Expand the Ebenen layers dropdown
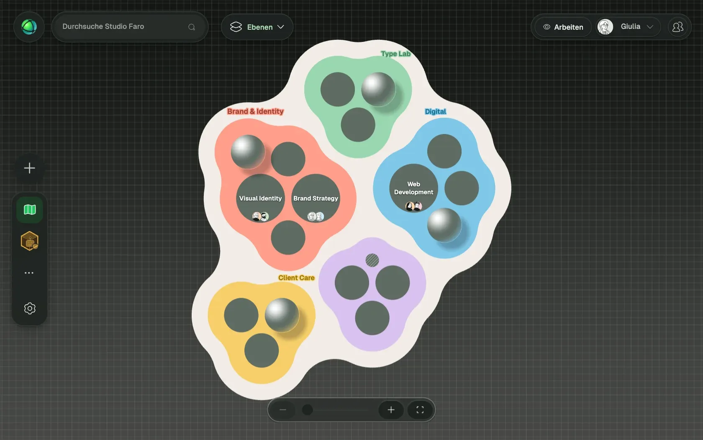The width and height of the screenshot is (703, 440). coord(257,27)
